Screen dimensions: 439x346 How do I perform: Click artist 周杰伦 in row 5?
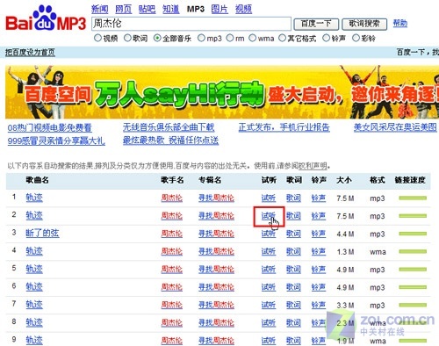click(172, 270)
